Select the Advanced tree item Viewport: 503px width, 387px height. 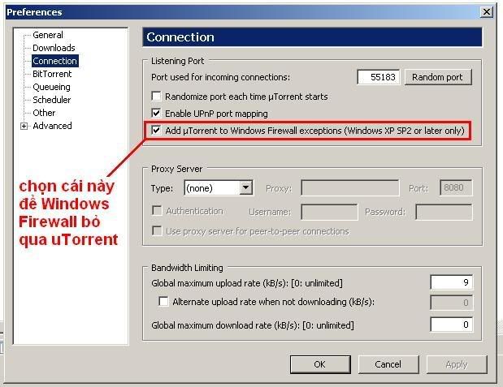tap(52, 126)
